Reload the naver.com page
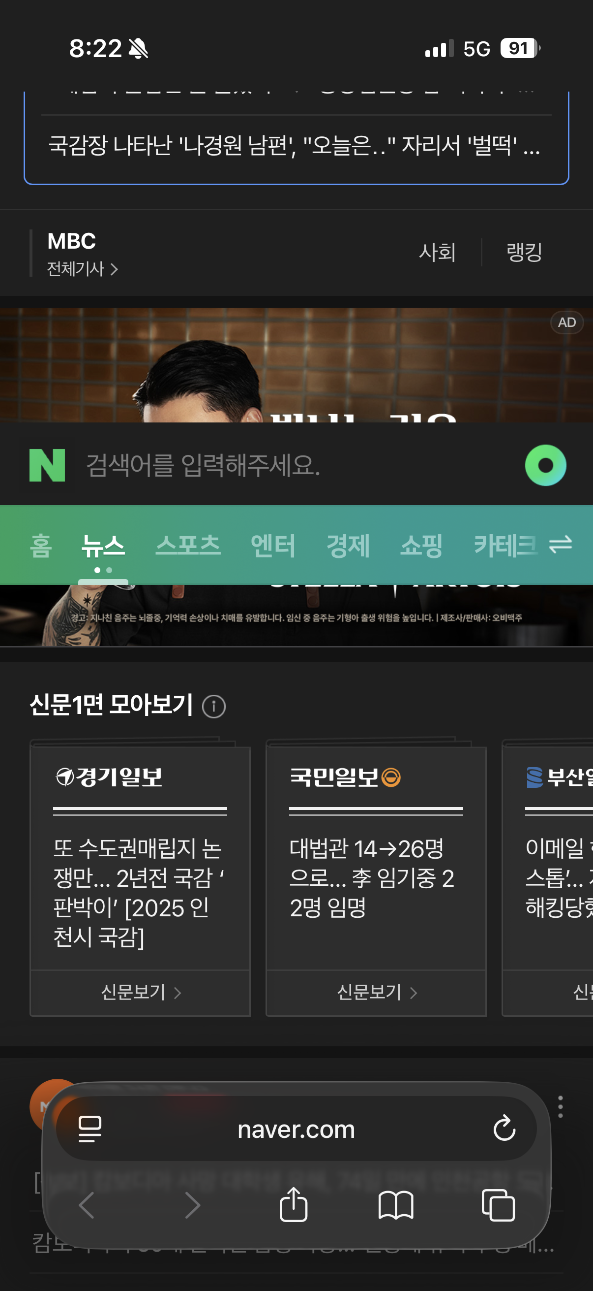 point(504,1128)
